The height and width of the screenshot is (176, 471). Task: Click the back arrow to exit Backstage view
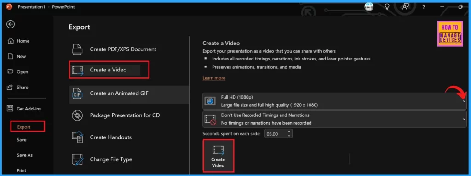pos(11,24)
